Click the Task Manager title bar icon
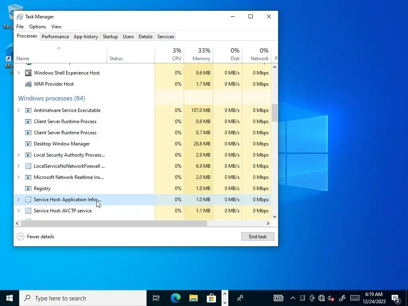Image resolution: width=408 pixels, height=306 pixels. (x=20, y=17)
